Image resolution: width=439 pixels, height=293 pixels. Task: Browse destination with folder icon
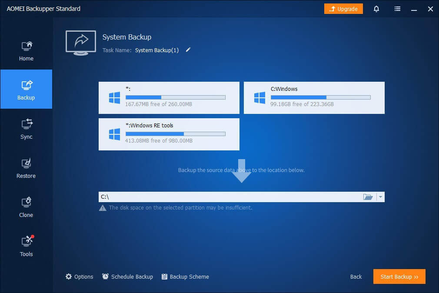click(x=368, y=197)
